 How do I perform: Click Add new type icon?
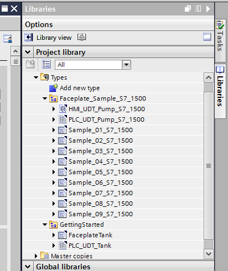point(54,88)
